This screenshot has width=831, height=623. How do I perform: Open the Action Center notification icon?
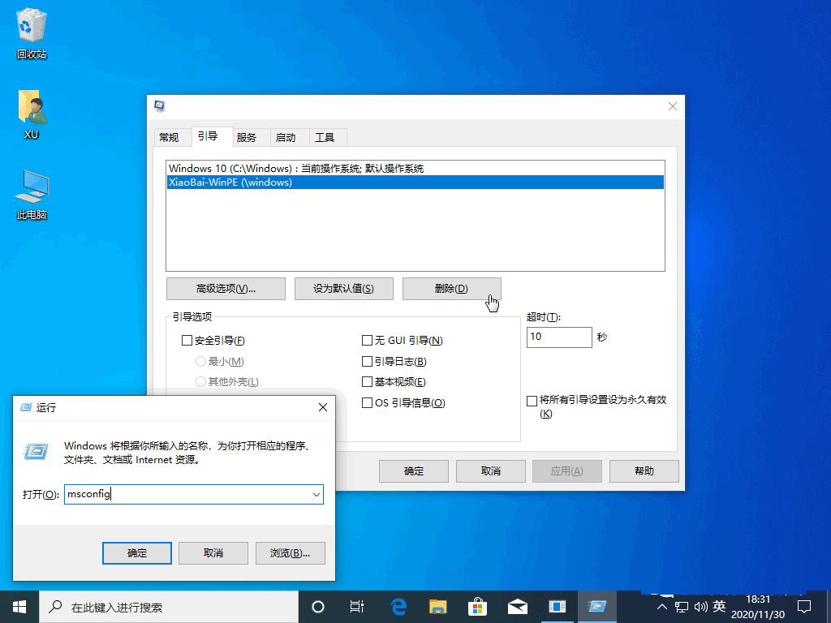coord(804,607)
